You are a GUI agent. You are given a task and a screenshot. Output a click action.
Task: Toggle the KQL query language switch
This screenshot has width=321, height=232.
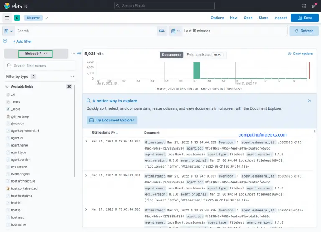162,31
